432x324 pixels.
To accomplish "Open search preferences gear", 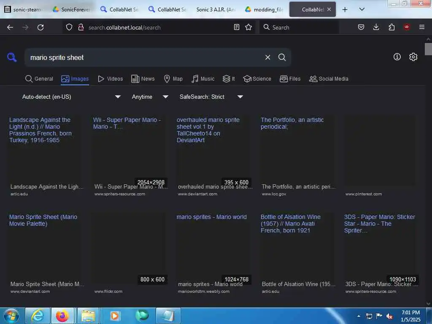I will (x=413, y=57).
